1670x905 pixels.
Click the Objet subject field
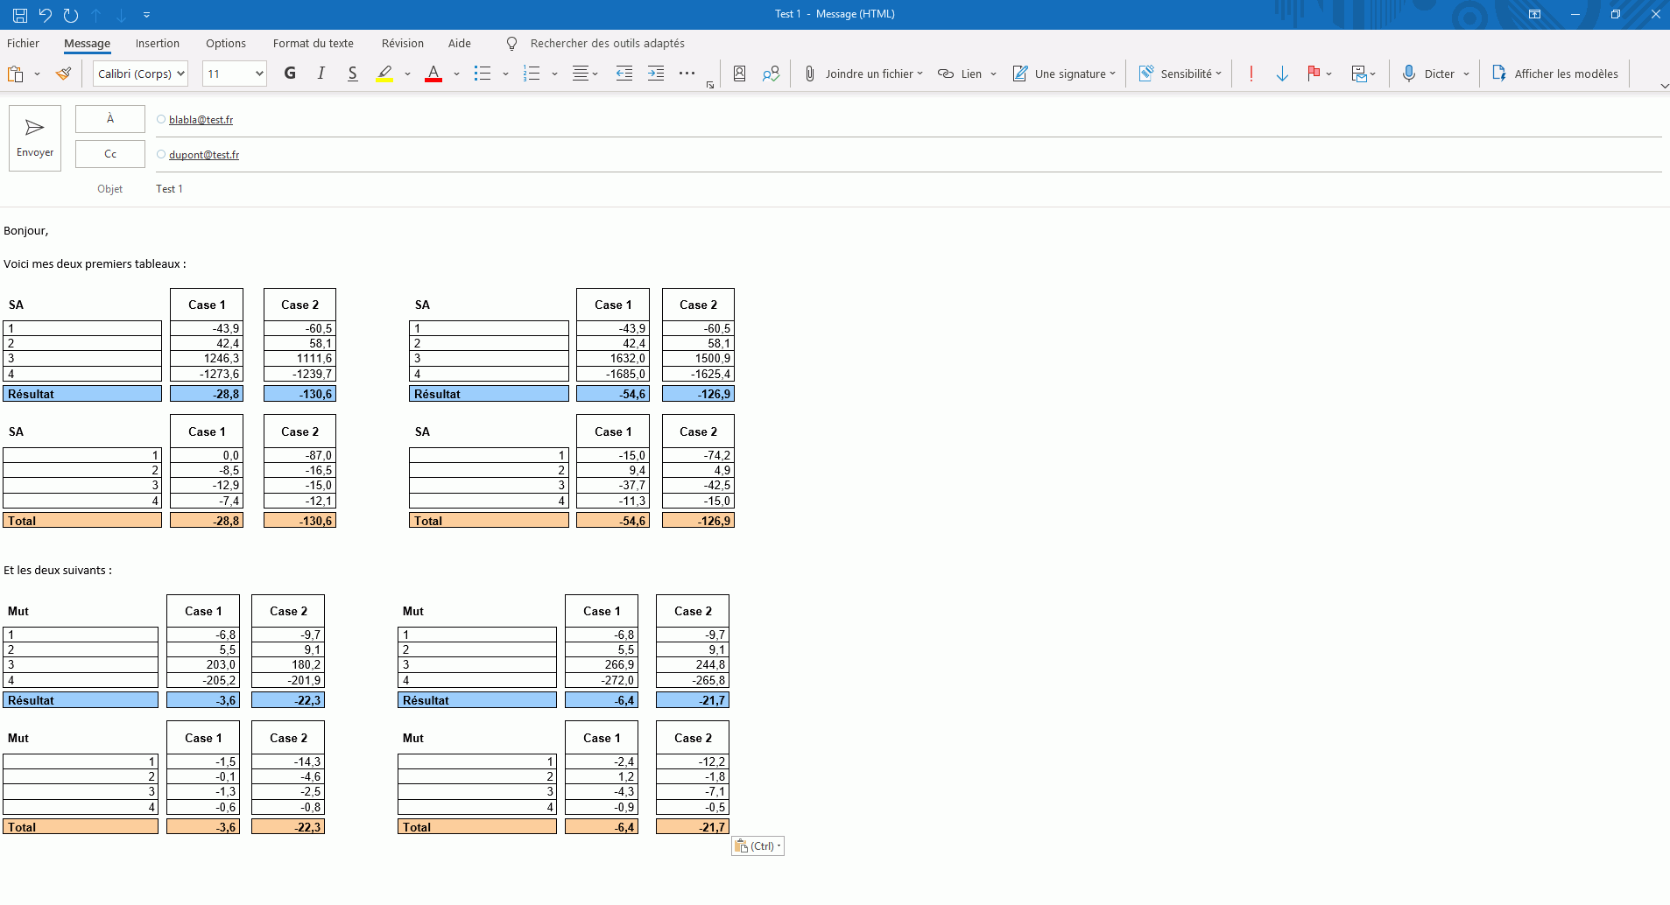(x=876, y=189)
